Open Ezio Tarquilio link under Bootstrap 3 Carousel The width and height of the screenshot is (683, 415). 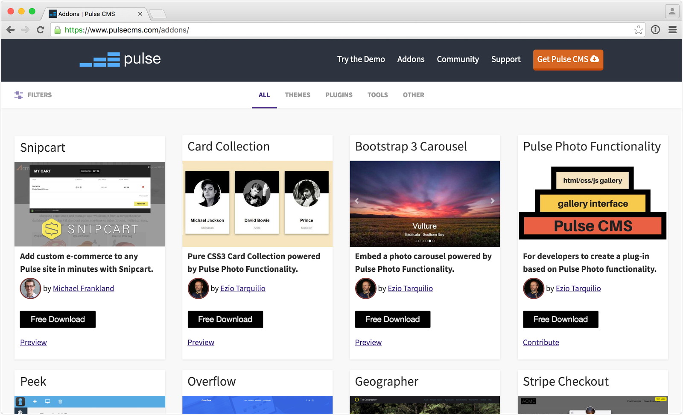point(410,288)
